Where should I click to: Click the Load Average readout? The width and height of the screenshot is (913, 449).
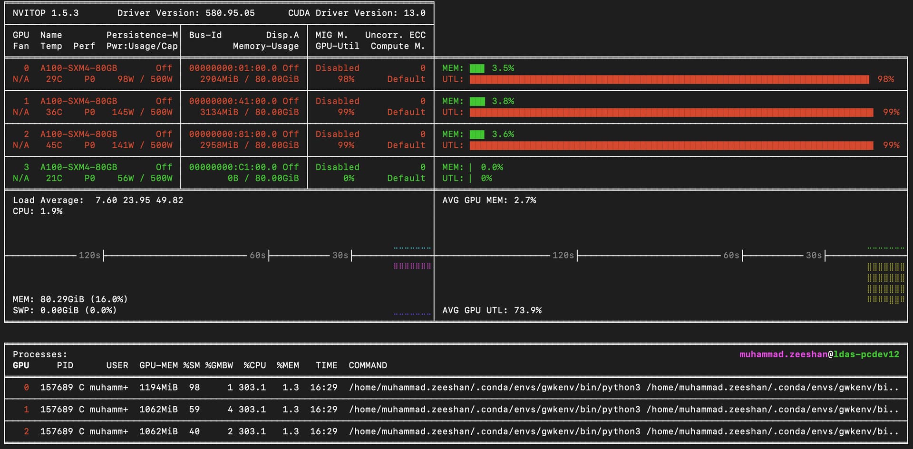click(97, 201)
